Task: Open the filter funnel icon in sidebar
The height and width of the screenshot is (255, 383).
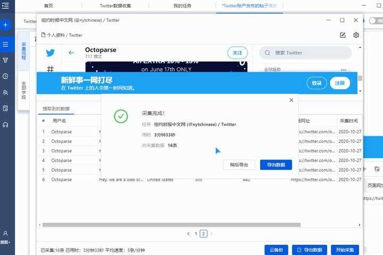Action: coord(5,60)
